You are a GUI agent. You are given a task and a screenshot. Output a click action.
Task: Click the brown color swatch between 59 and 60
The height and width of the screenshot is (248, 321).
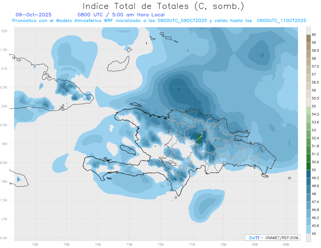pos(308,39)
